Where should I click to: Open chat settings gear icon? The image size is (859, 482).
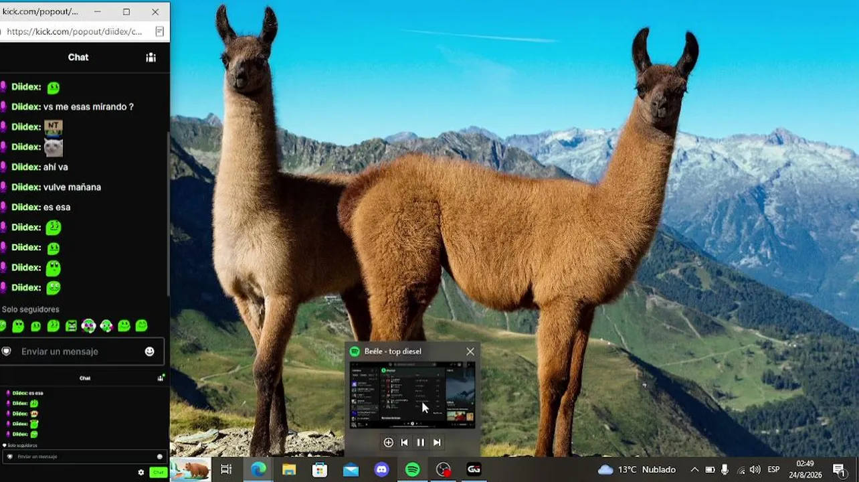(141, 473)
